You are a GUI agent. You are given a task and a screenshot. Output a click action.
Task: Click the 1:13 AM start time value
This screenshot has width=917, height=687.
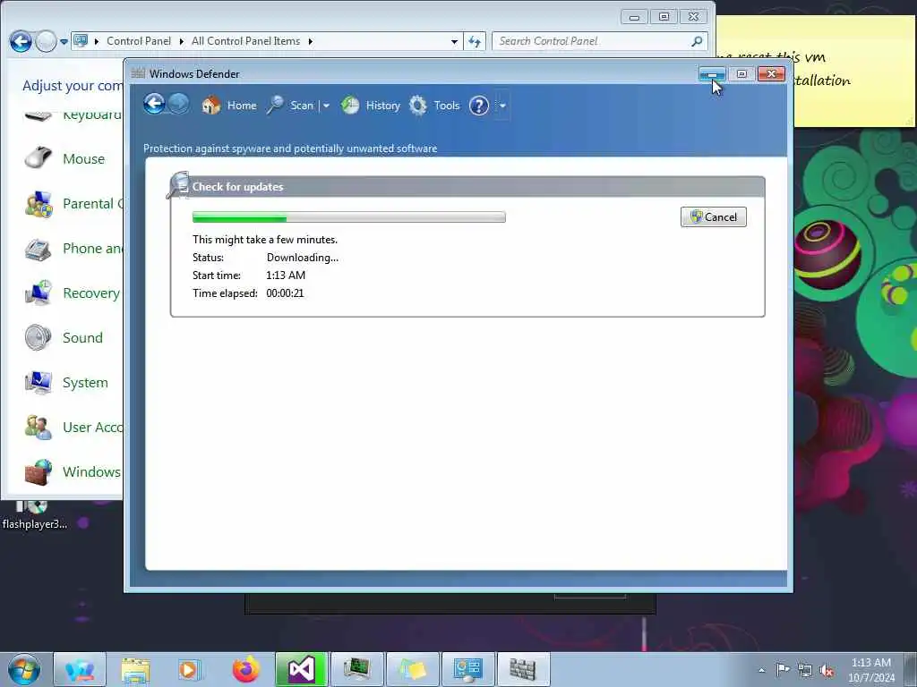point(286,276)
